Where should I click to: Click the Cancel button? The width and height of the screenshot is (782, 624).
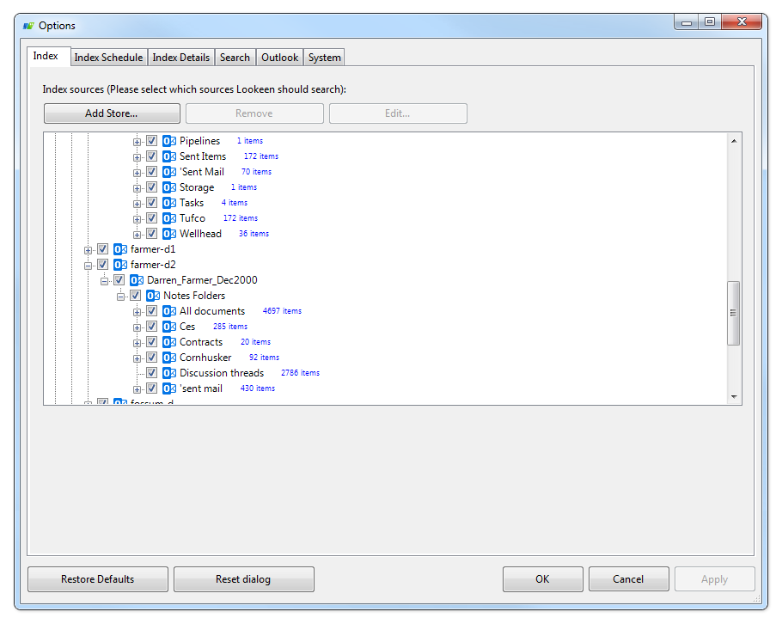(x=628, y=579)
